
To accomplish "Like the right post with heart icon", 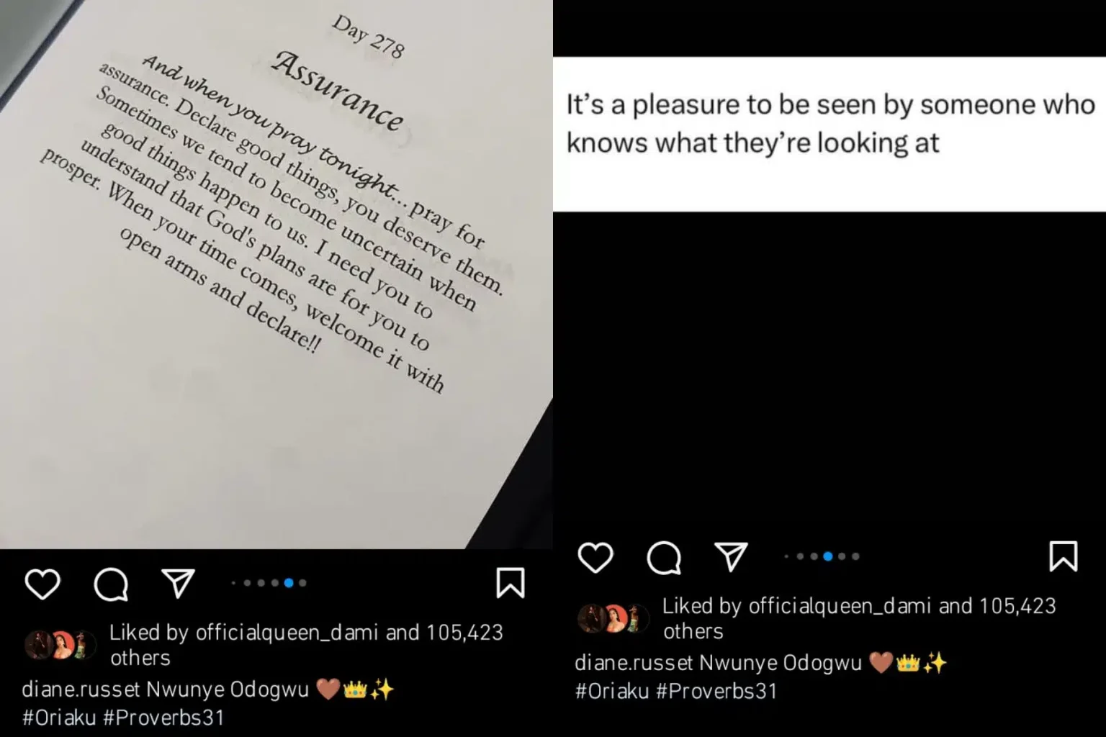I will (595, 557).
